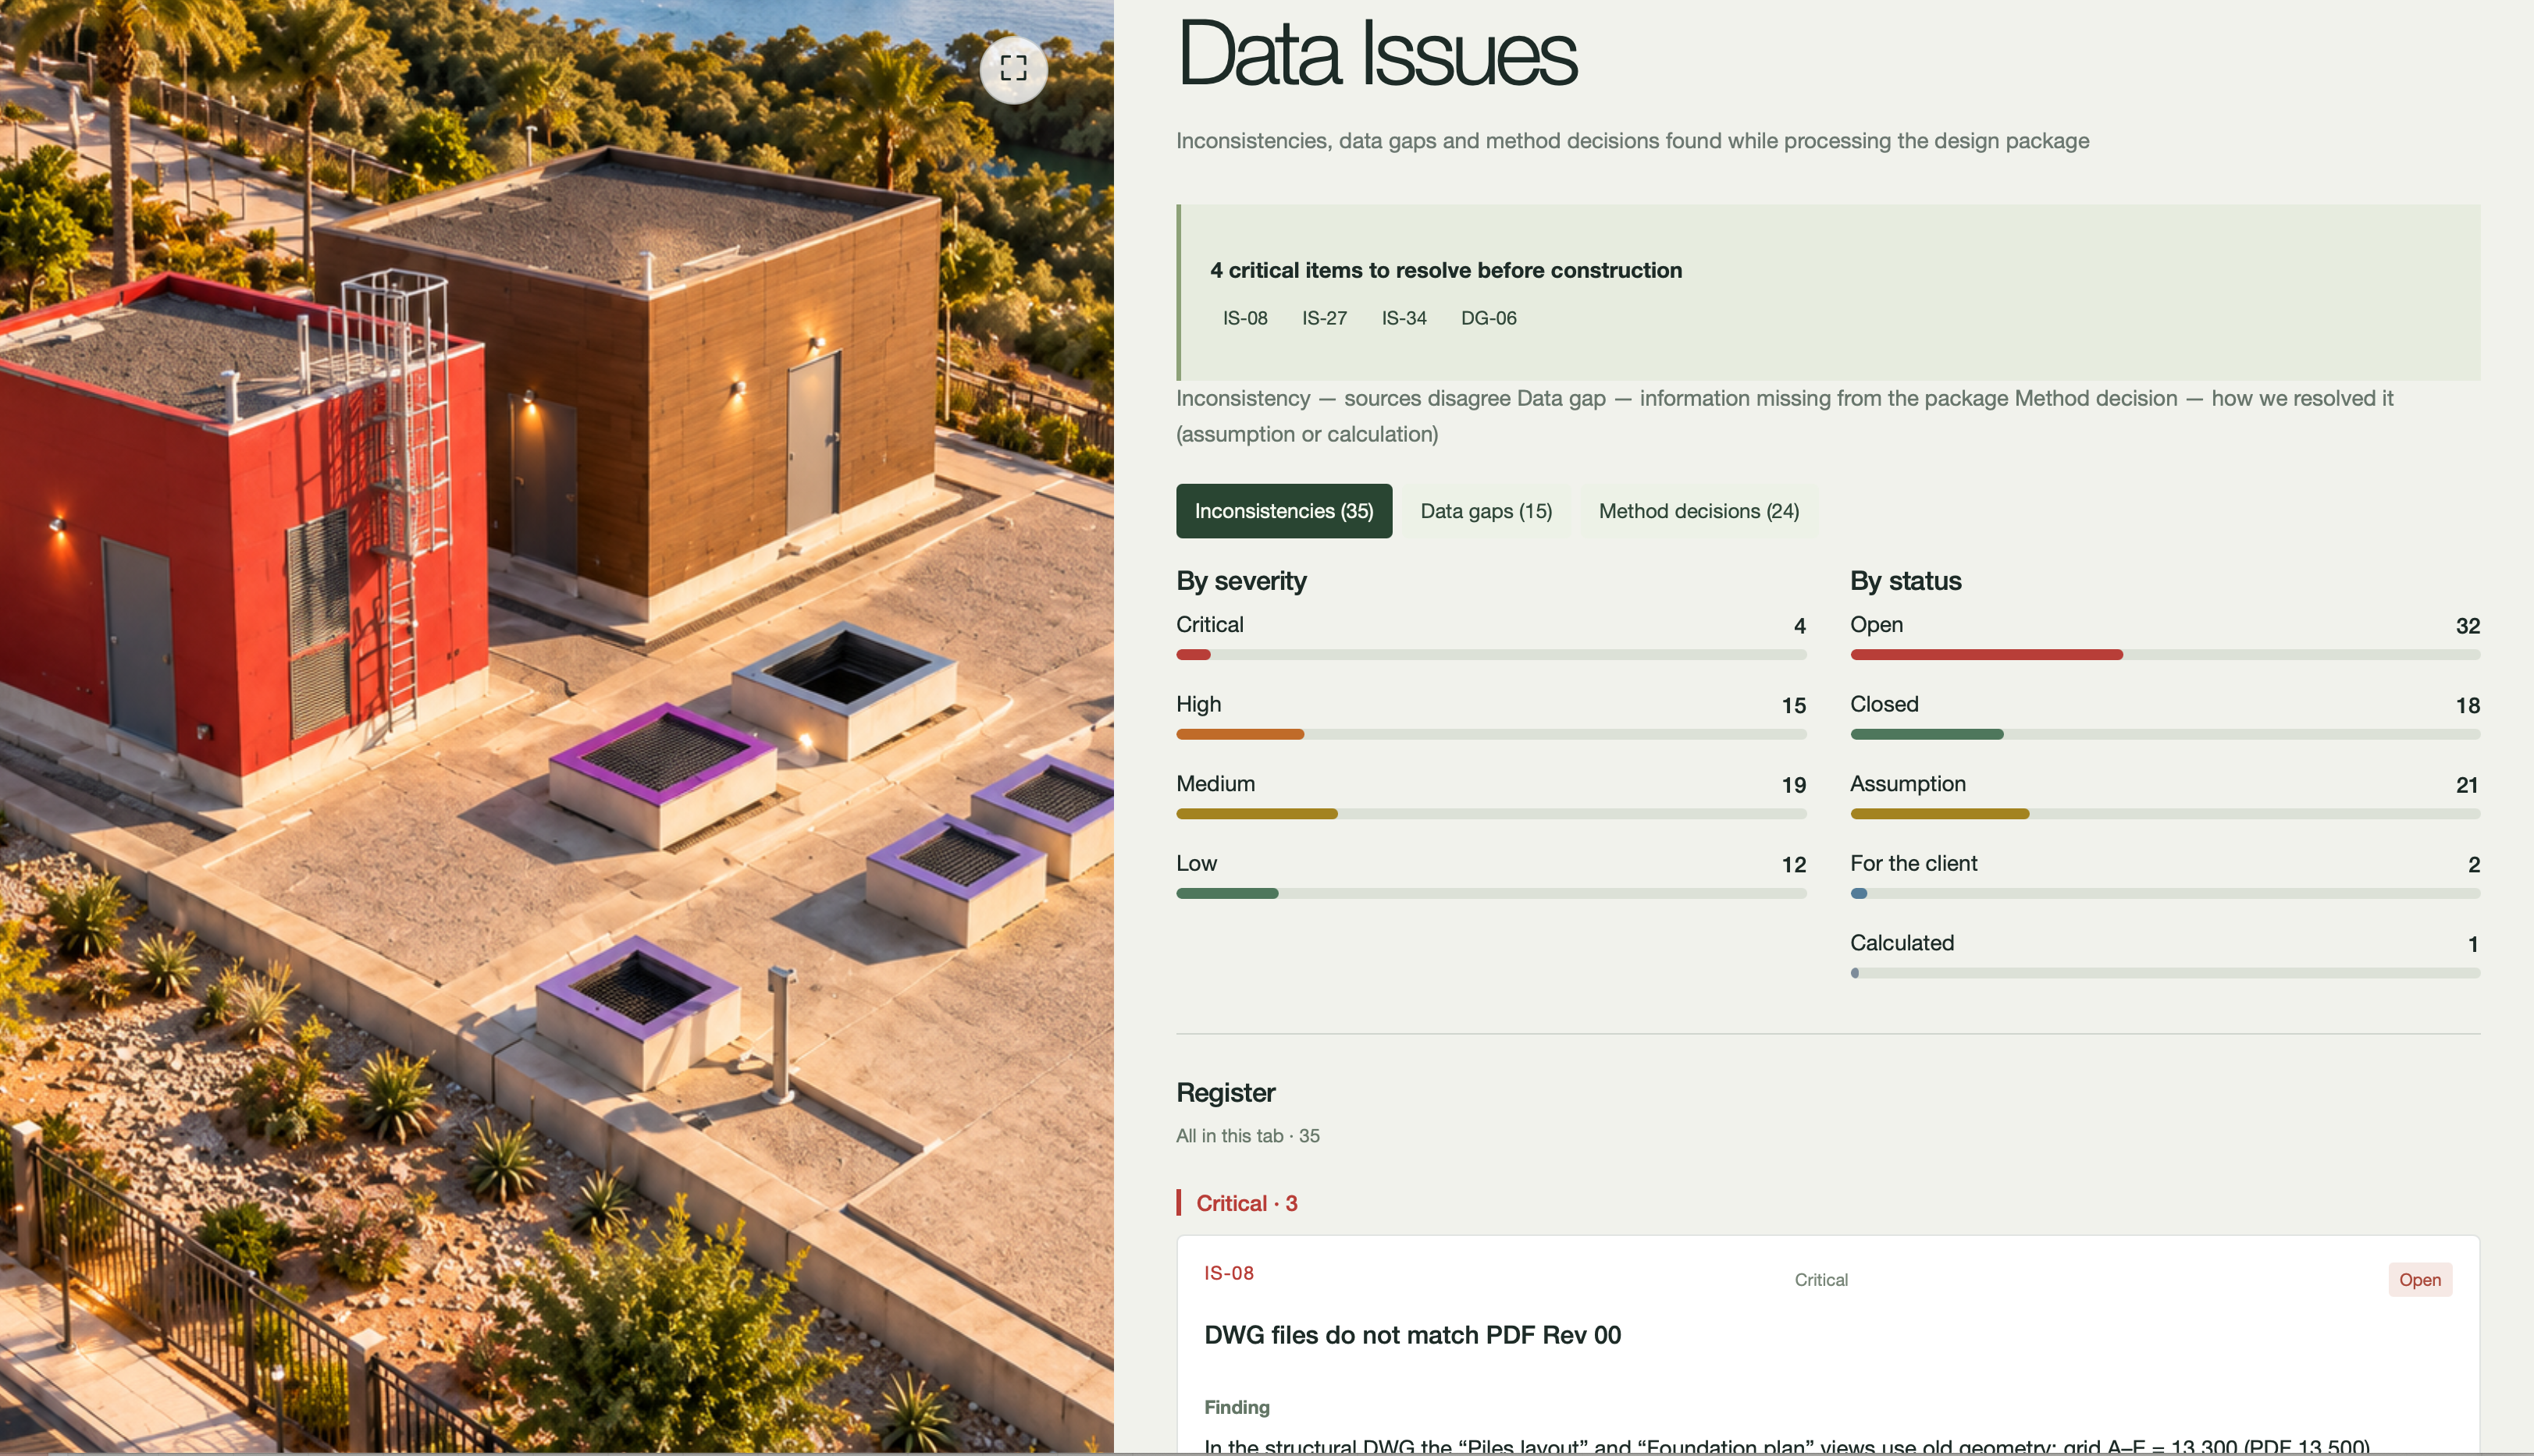The height and width of the screenshot is (1456, 2534).
Task: Filter by Calculated status row
Action: coord(2165,955)
